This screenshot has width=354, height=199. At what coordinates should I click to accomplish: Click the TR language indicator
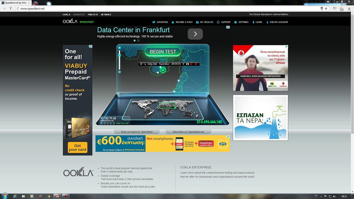[x=316, y=196]
